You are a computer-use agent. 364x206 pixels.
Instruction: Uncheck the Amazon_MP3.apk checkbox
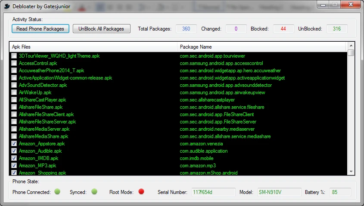(14, 166)
